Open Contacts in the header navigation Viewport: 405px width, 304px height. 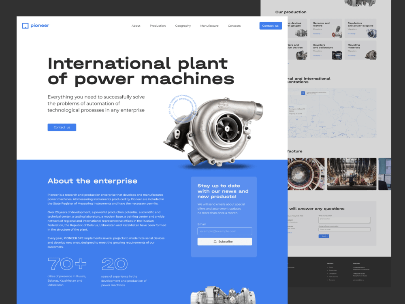click(234, 26)
